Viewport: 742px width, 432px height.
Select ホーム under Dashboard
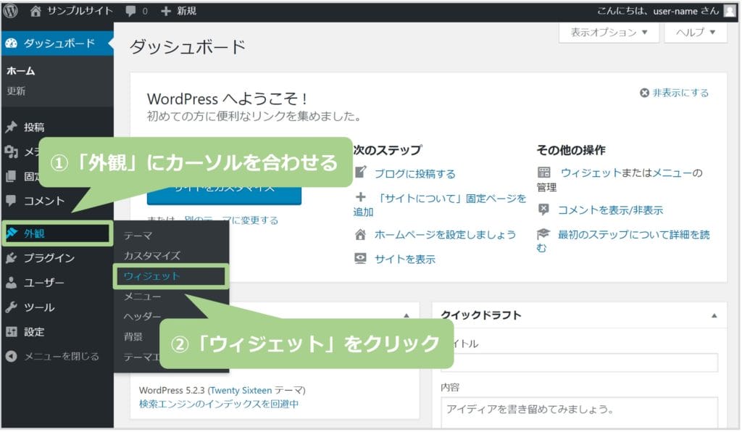21,71
